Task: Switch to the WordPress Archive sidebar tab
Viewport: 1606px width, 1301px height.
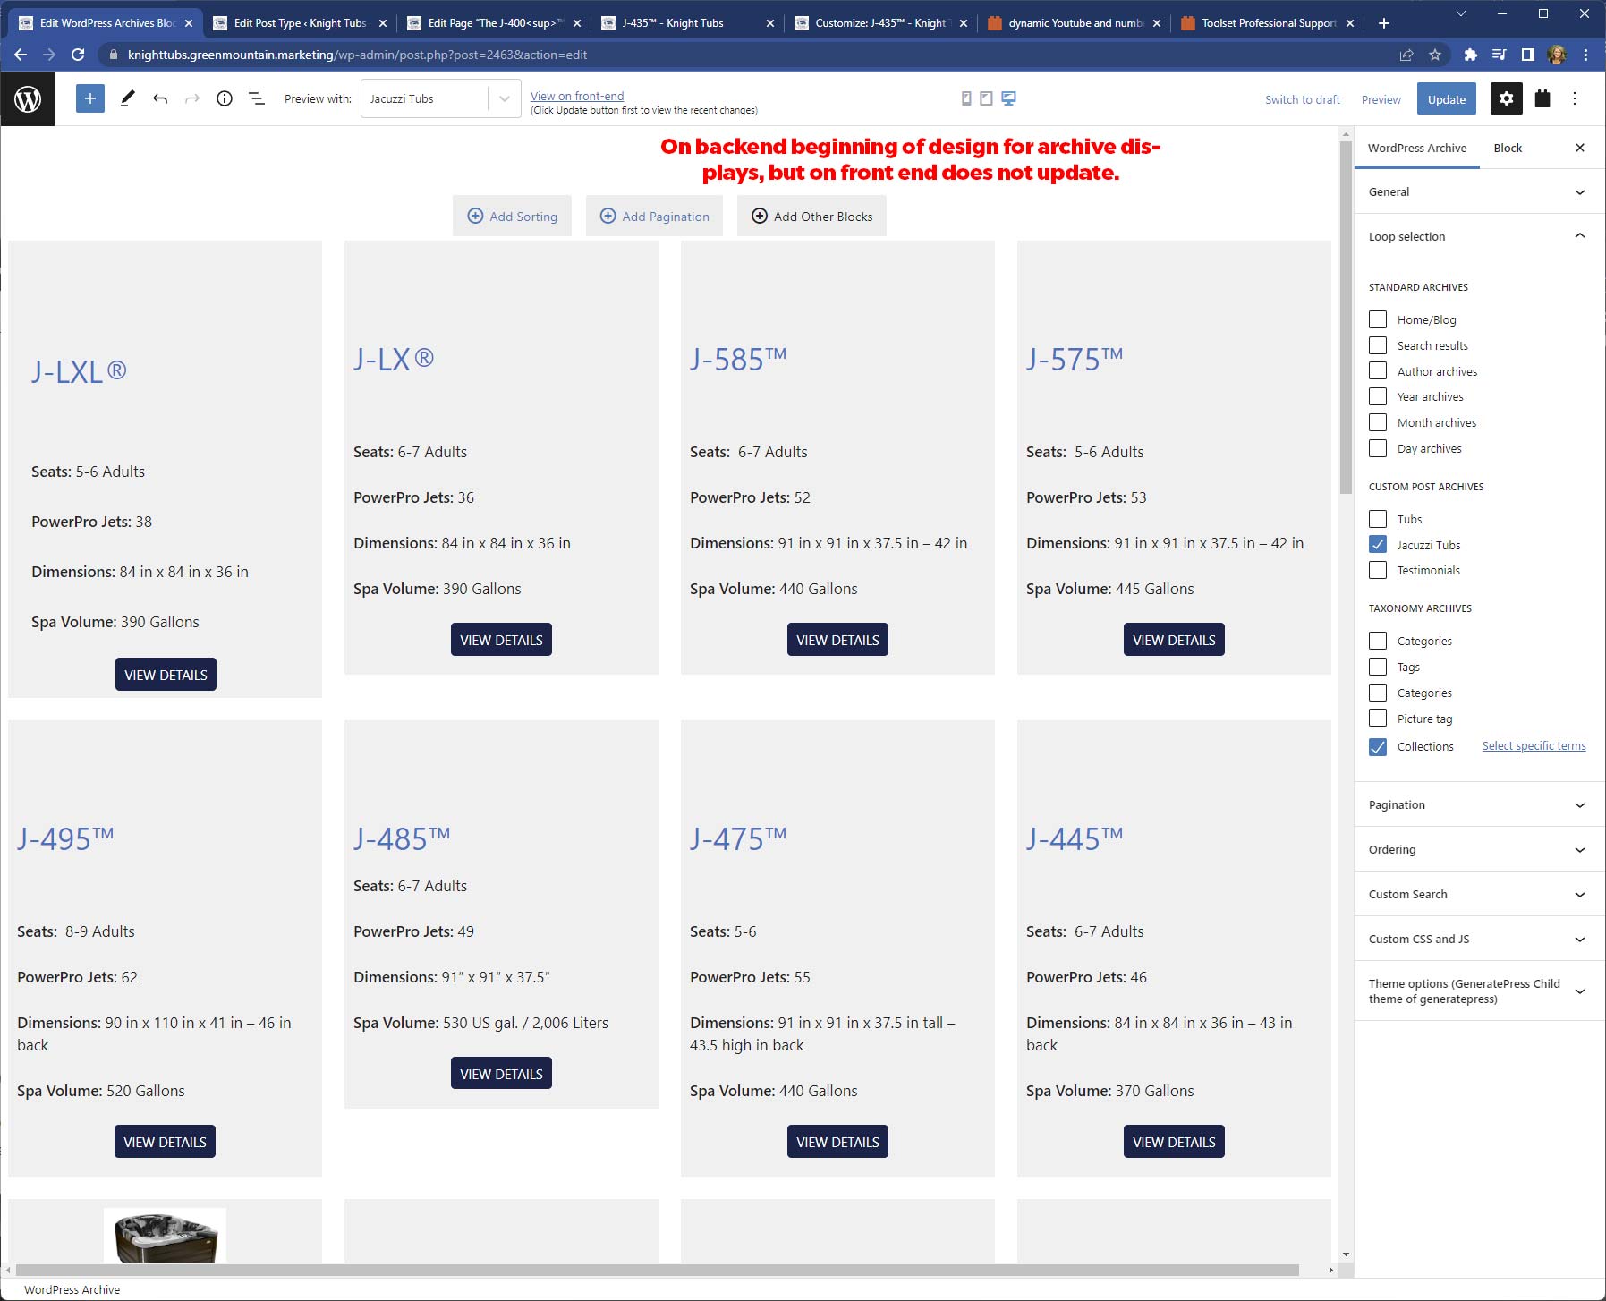Action: click(1417, 148)
